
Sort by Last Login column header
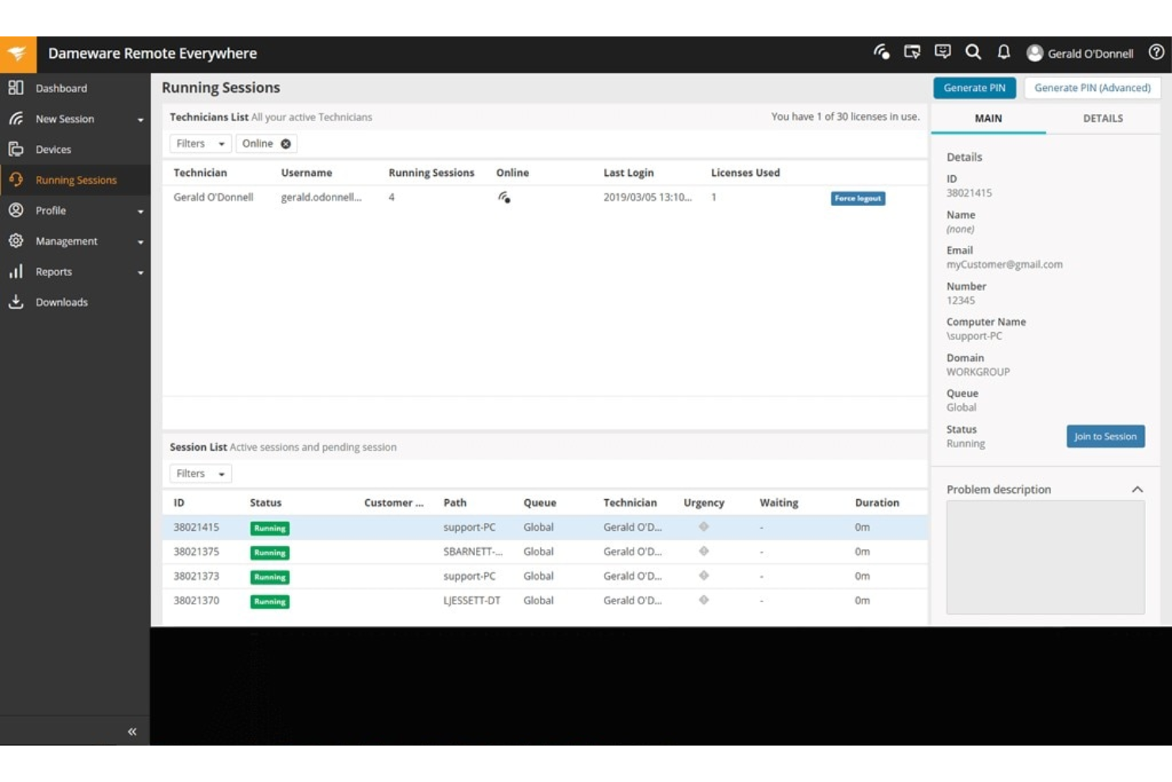629,173
